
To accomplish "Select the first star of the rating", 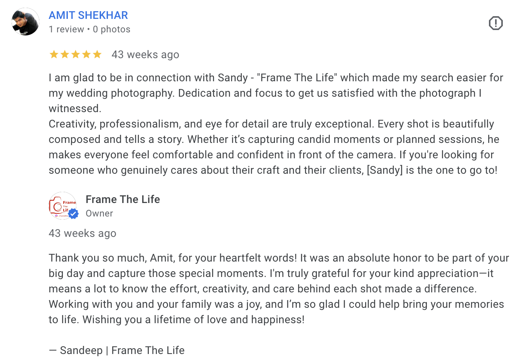I will (54, 54).
